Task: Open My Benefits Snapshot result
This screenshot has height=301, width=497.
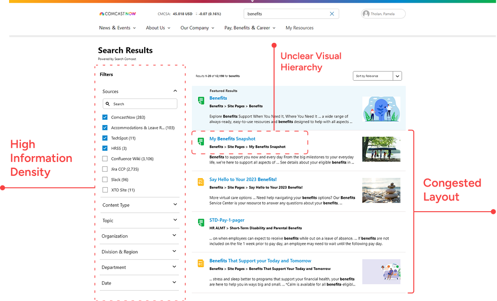Action: click(x=232, y=139)
